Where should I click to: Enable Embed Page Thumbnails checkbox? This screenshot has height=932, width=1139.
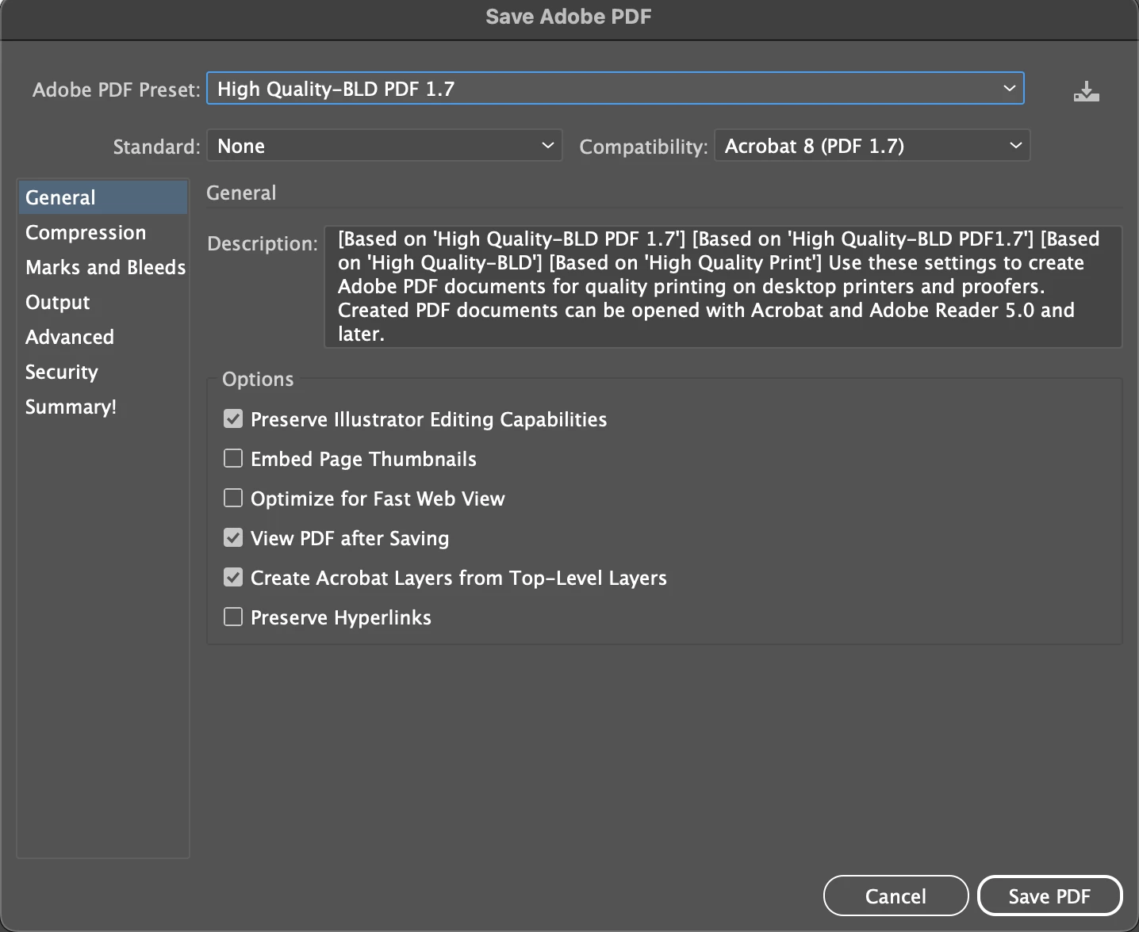coord(233,458)
